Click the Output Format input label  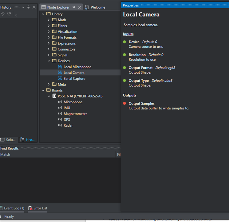140,68
